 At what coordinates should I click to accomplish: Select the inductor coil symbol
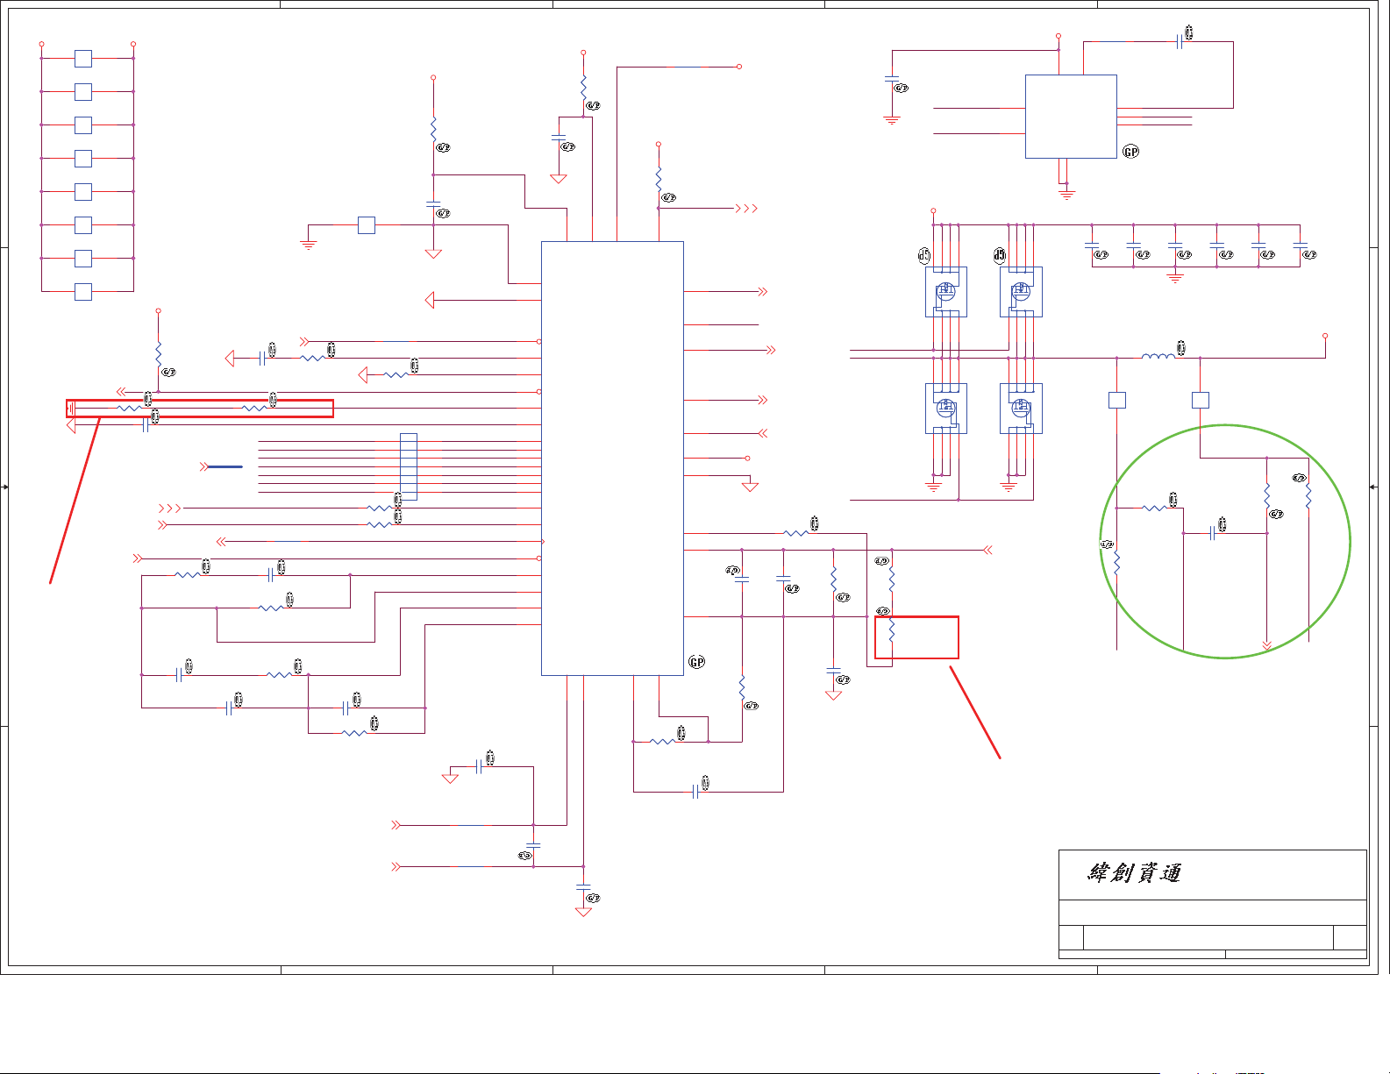(x=1158, y=356)
